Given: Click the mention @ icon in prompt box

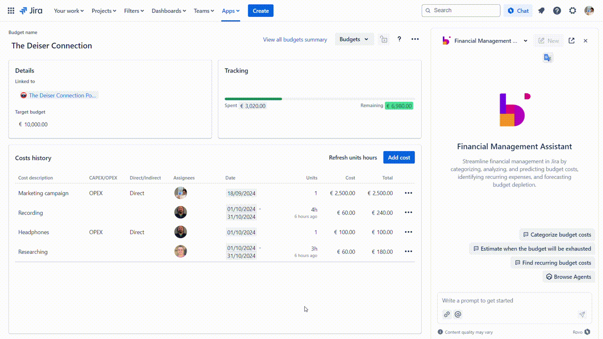Looking at the screenshot, I should [x=458, y=314].
